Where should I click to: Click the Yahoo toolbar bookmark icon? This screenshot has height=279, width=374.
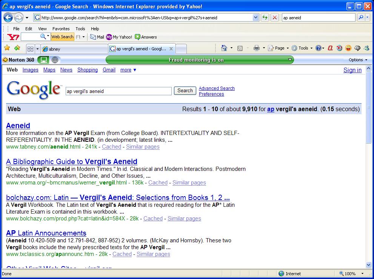click(78, 37)
